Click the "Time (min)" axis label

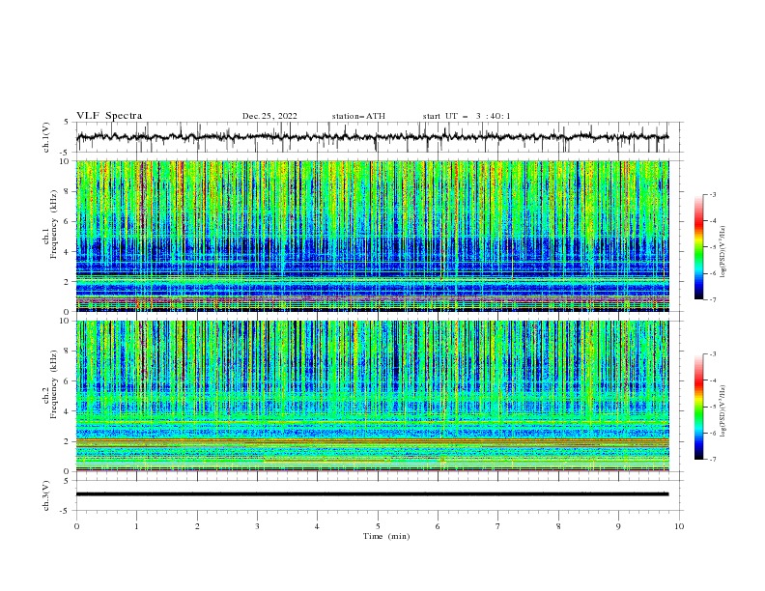tap(386, 536)
